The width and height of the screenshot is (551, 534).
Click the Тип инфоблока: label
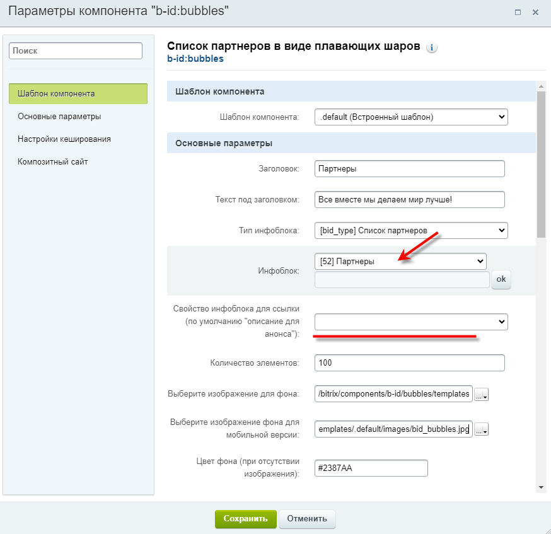tap(269, 231)
